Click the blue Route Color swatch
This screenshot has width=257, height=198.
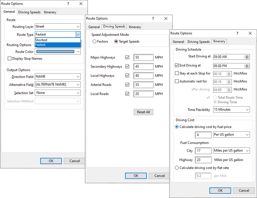click(x=55, y=52)
